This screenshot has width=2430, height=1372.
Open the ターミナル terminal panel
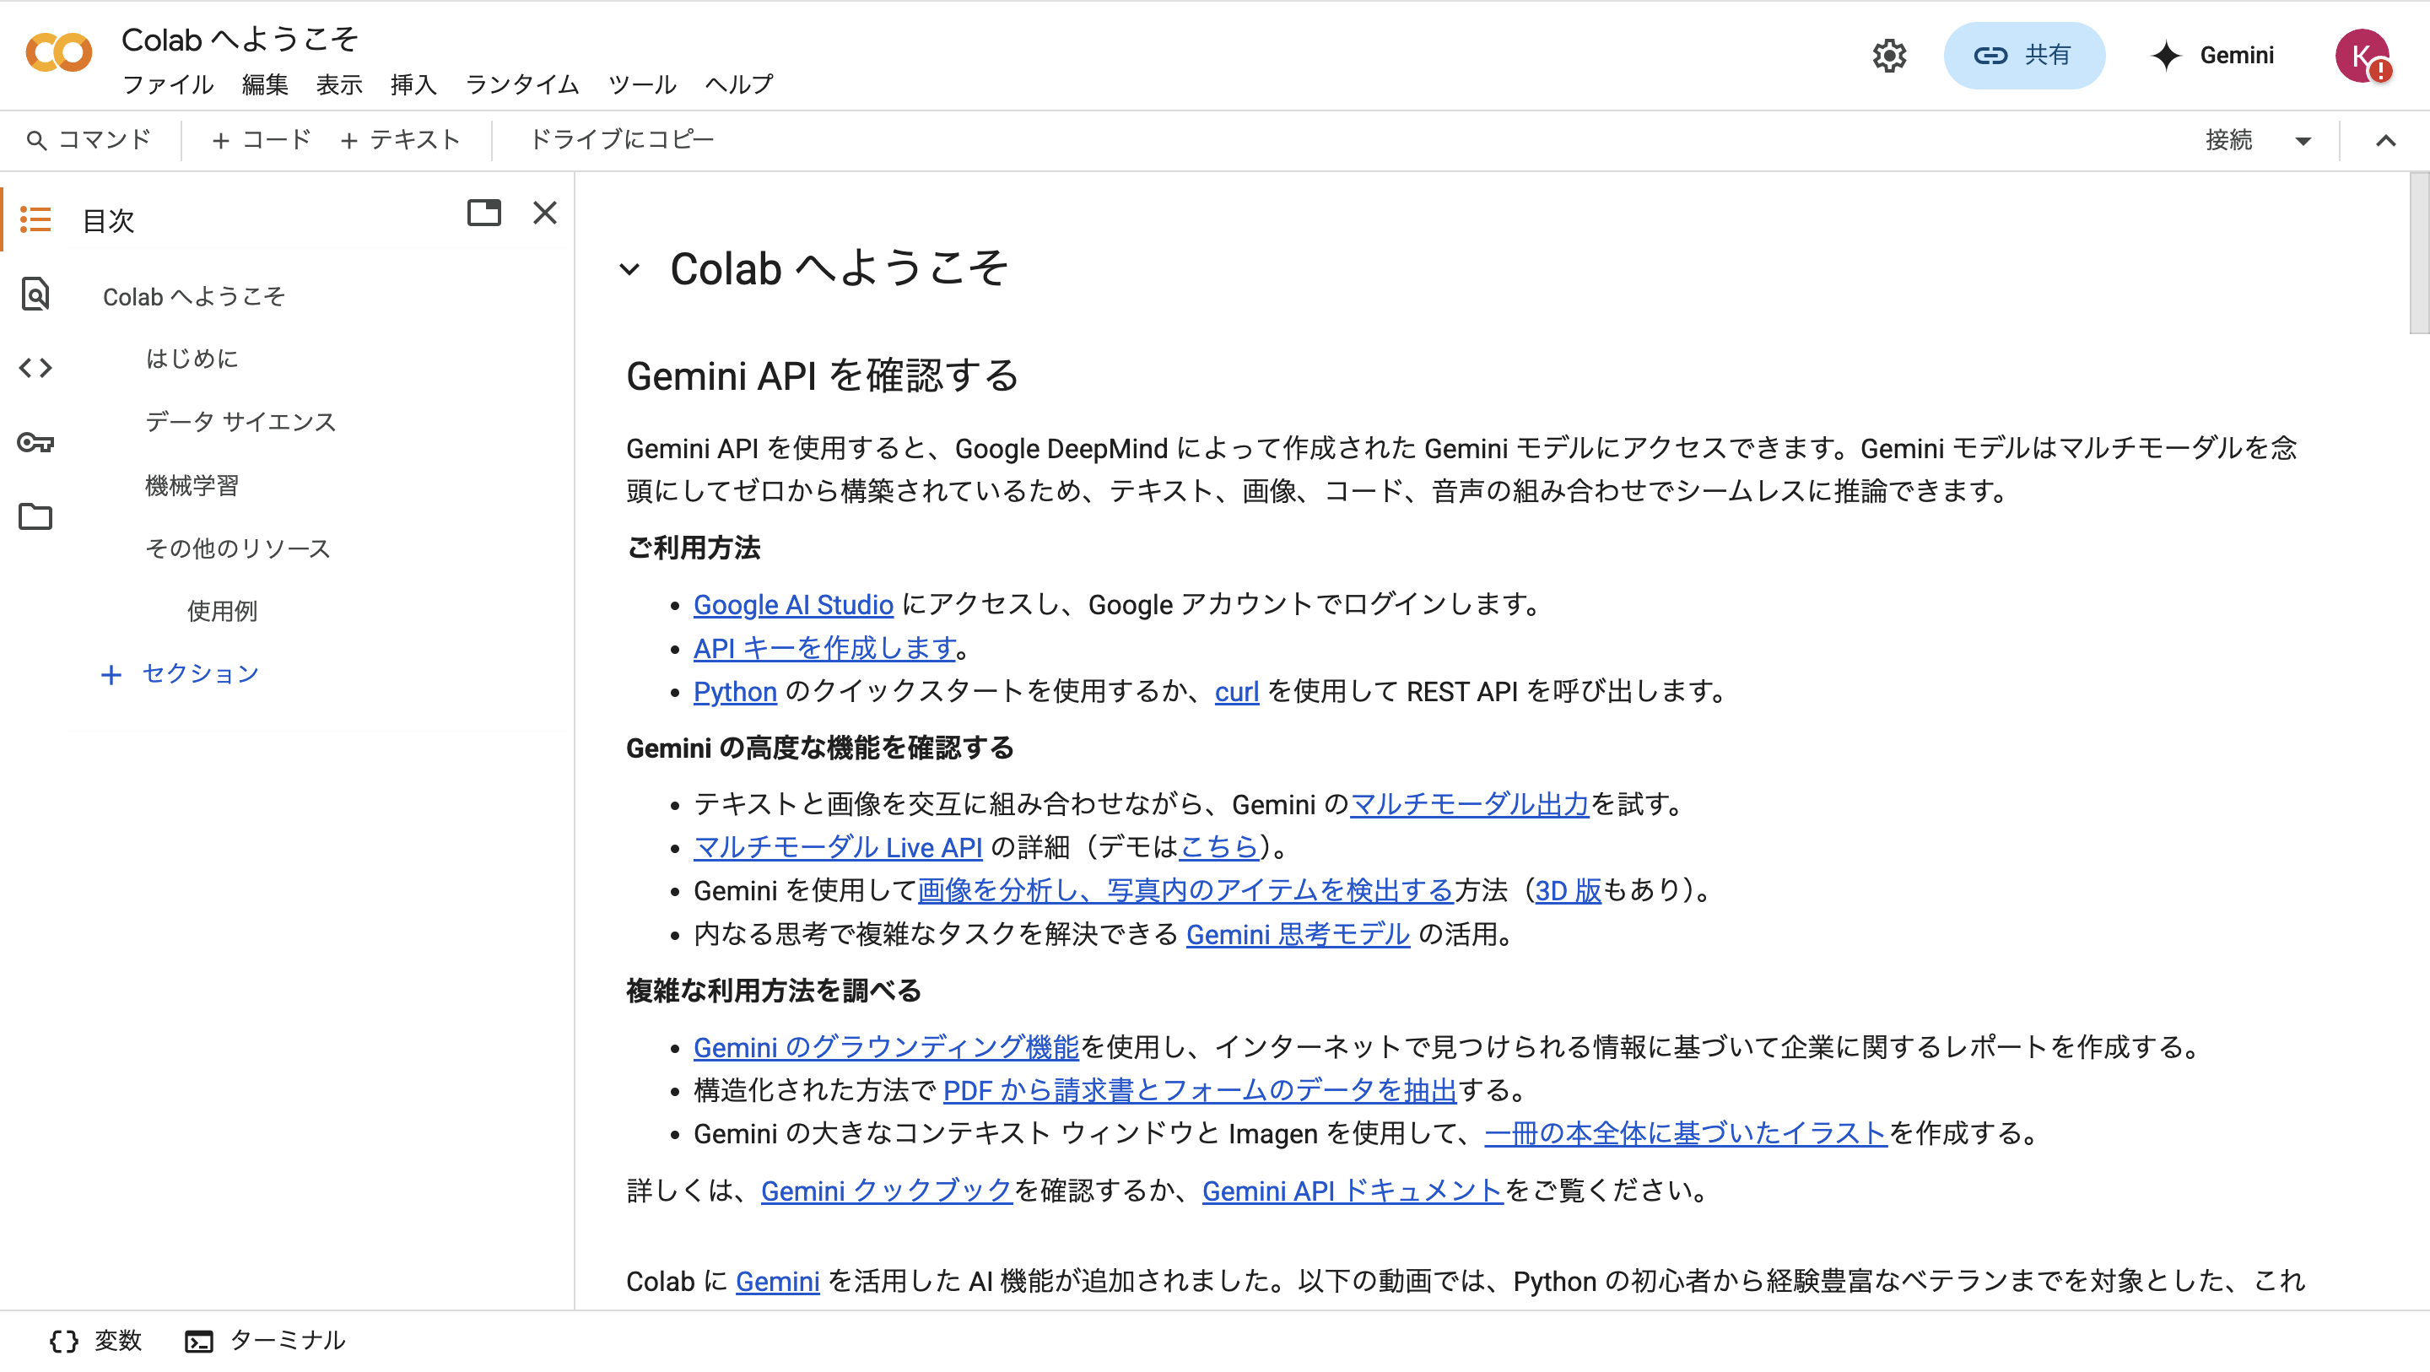click(265, 1341)
